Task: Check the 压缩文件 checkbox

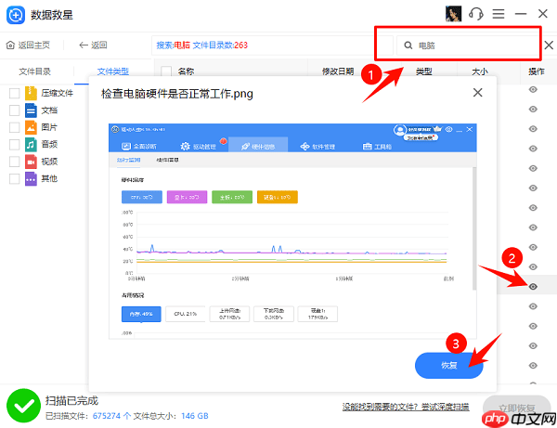Action: pos(14,93)
